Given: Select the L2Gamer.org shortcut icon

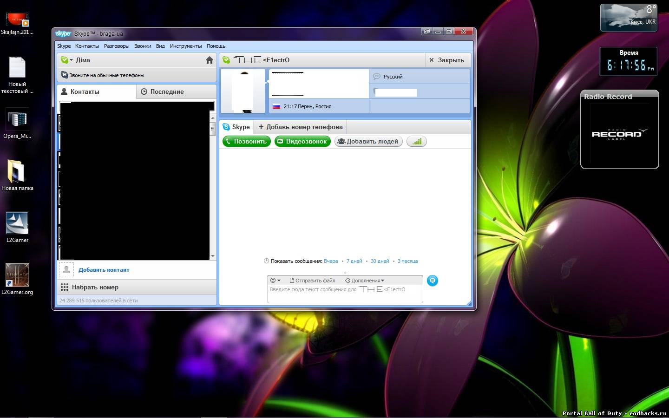Looking at the screenshot, I should (17, 280).
